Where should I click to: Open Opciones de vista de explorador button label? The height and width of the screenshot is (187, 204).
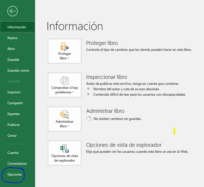click(64, 158)
